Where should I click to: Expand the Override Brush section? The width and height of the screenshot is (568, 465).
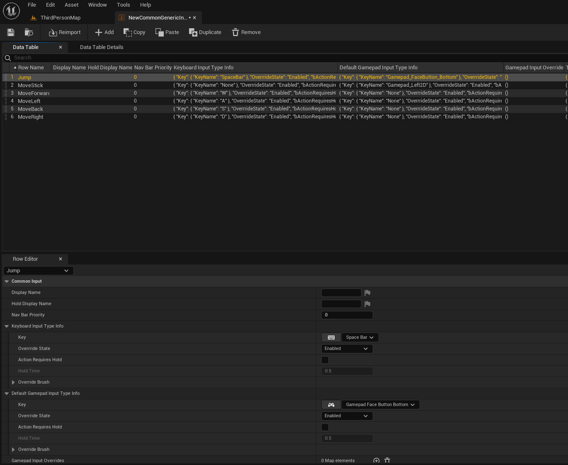pyautogui.click(x=13, y=382)
